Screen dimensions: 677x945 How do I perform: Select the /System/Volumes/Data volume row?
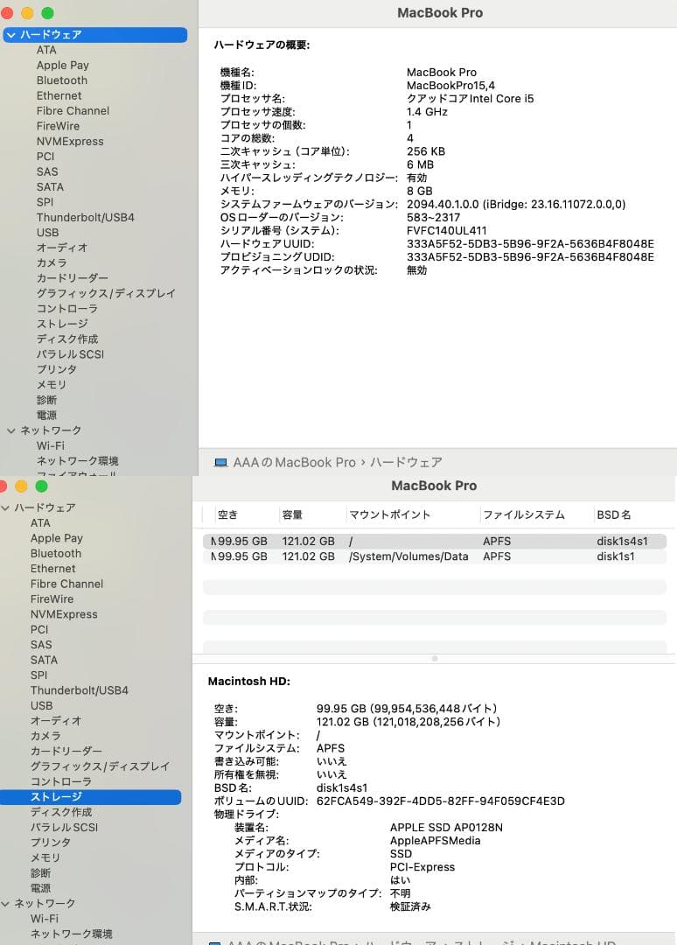pos(434,556)
